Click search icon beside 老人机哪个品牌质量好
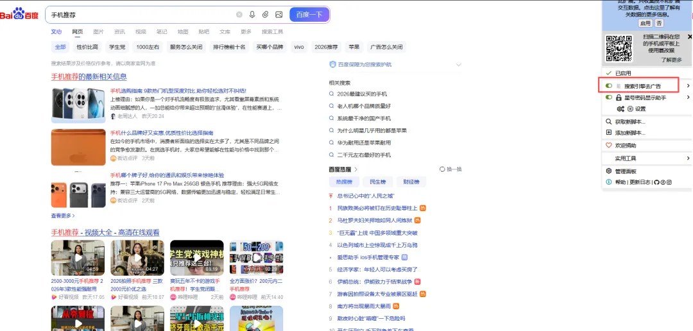This screenshot has height=331, width=693. pyautogui.click(x=332, y=106)
